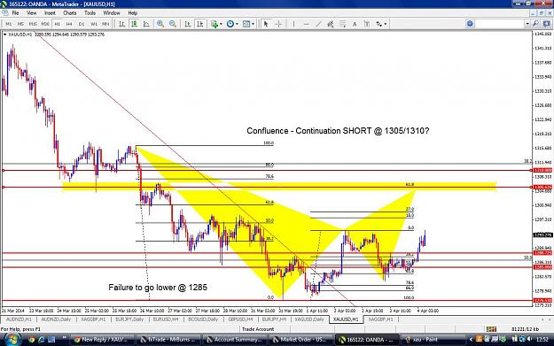Viewport: 554px width, 346px height.
Task: Toggle chart auto scroll
Action: click(x=188, y=24)
